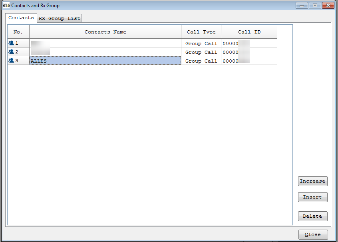Select the Contacts tab
The width and height of the screenshot is (338, 242).
click(21, 18)
